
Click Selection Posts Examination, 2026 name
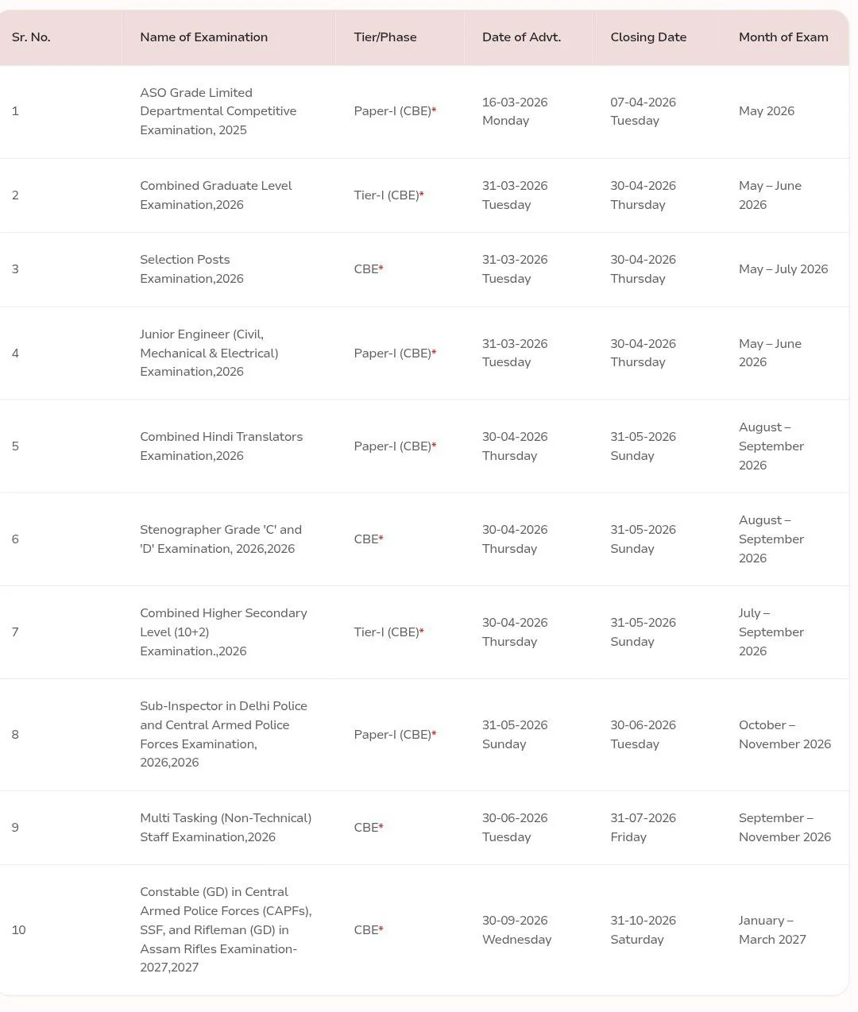[191, 269]
